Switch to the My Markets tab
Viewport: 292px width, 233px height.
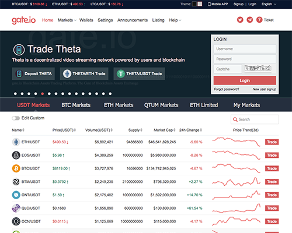(x=246, y=105)
